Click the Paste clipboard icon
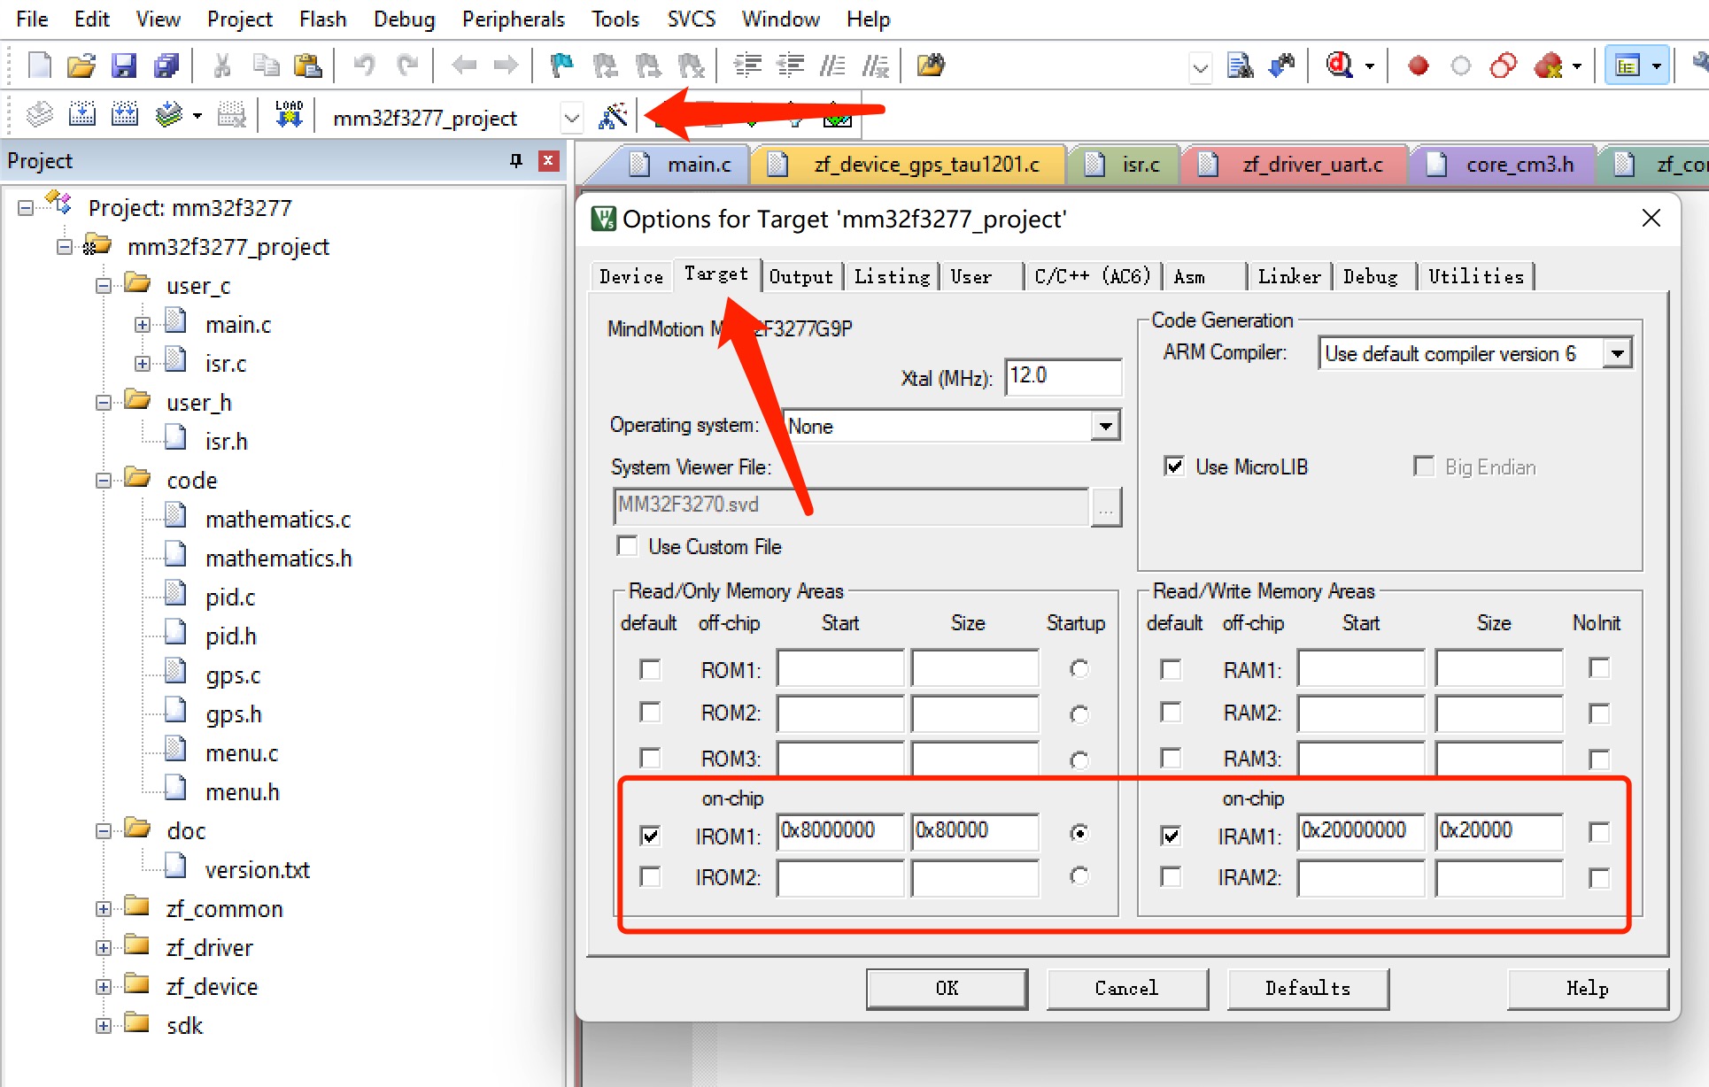1709x1087 pixels. tap(307, 66)
